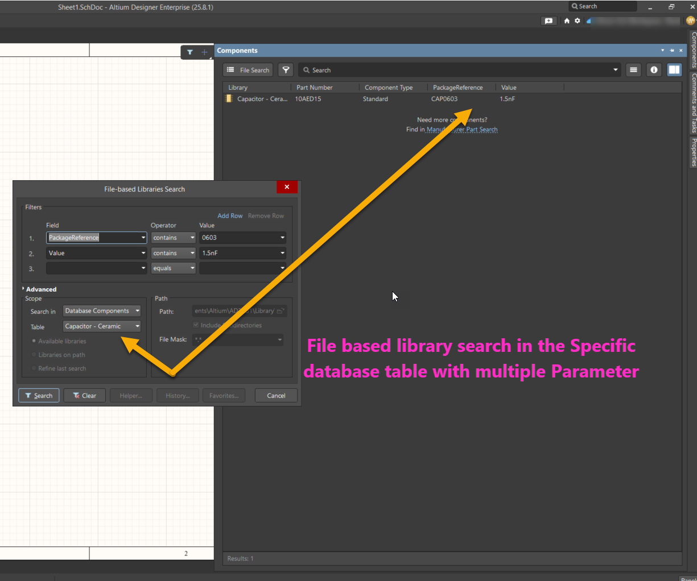Open the Table Capacitor - Ceramic dropdown
Image resolution: width=697 pixels, height=581 pixels.
tap(101, 326)
